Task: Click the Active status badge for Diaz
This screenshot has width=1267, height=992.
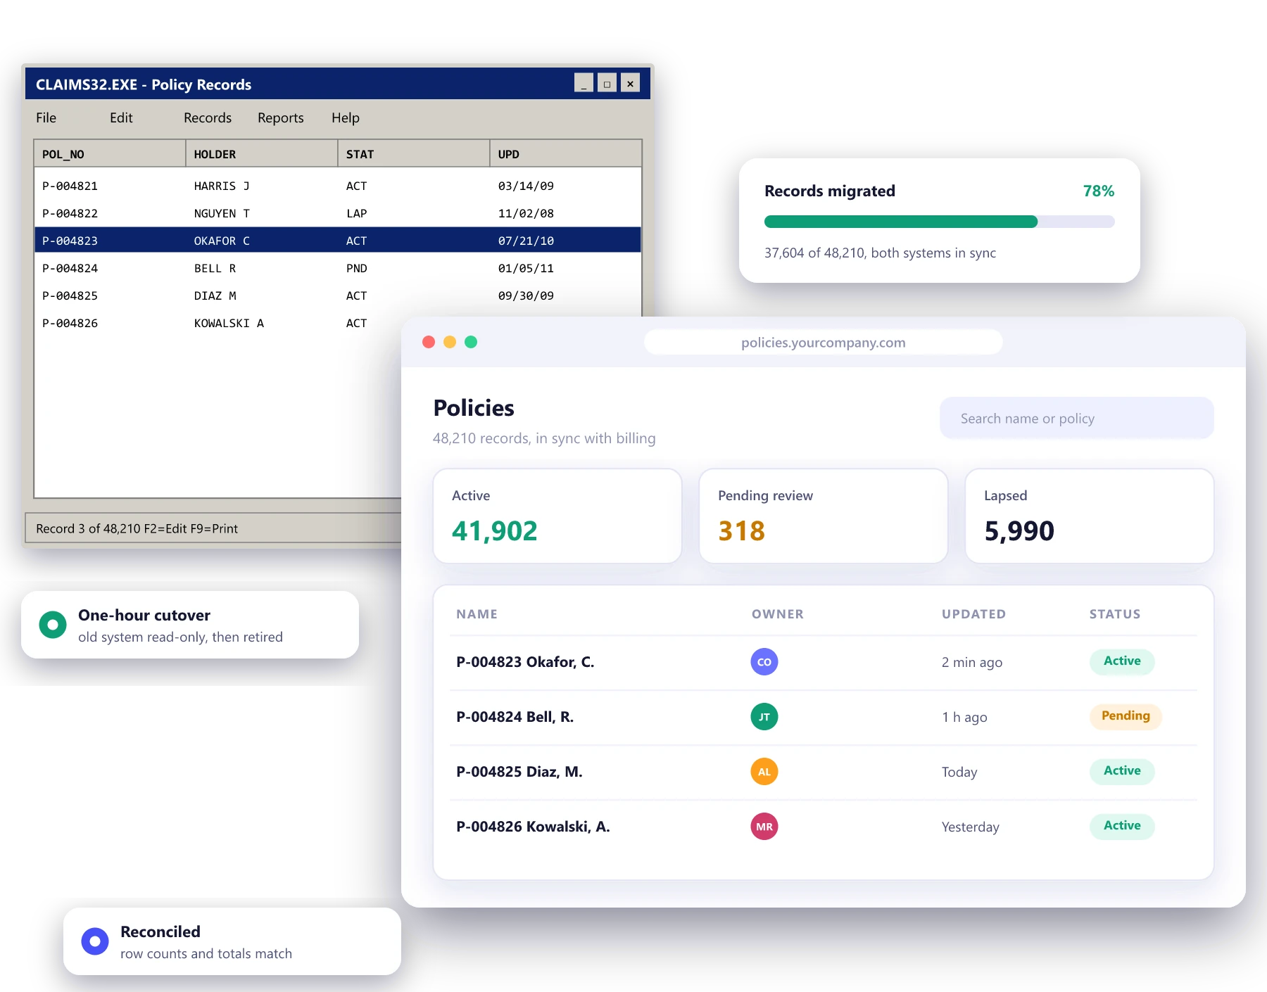Action: pyautogui.click(x=1122, y=771)
